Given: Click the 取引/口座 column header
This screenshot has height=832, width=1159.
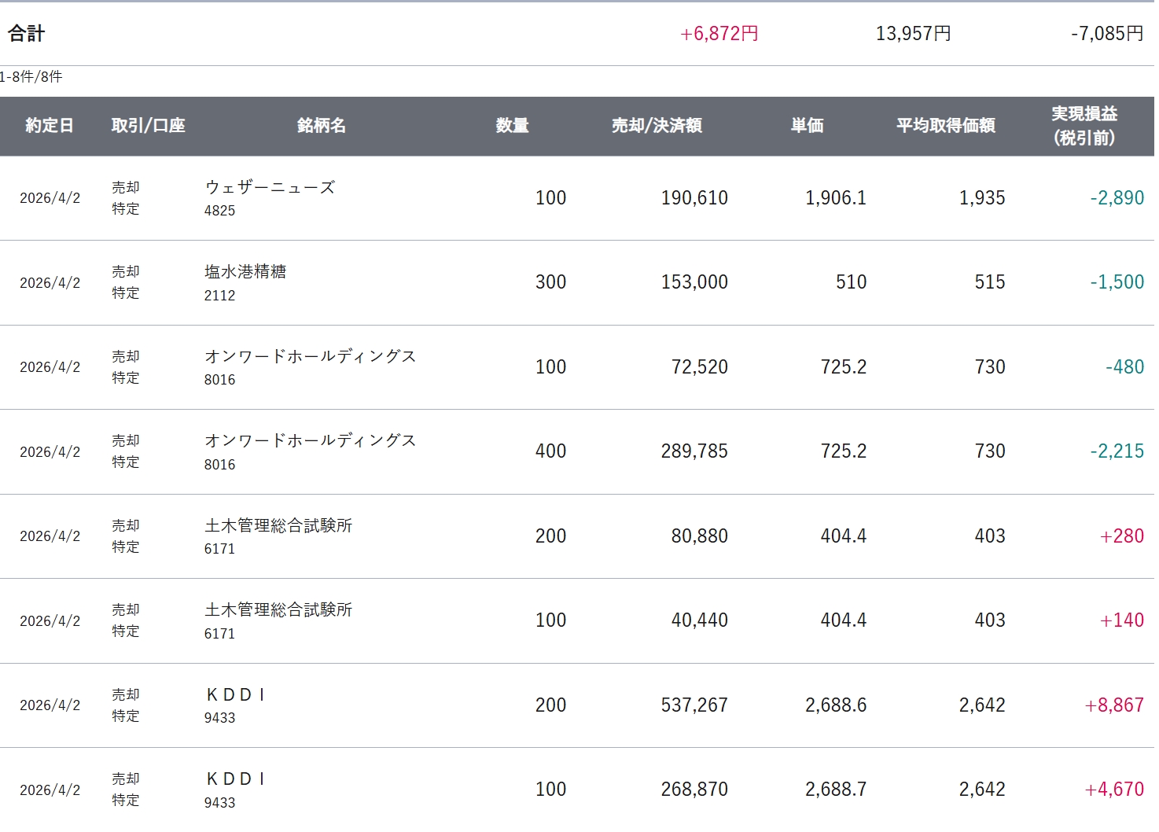Looking at the screenshot, I should pos(148,126).
